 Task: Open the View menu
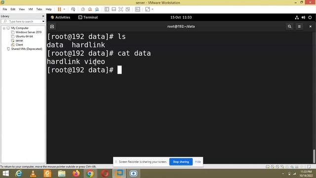pos(22,9)
